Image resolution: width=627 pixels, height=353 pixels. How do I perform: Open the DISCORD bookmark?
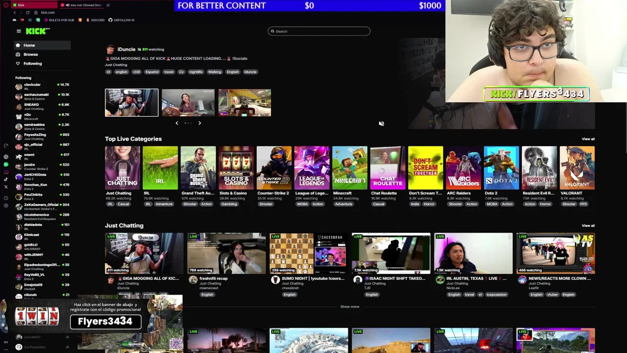pyautogui.click(x=95, y=20)
